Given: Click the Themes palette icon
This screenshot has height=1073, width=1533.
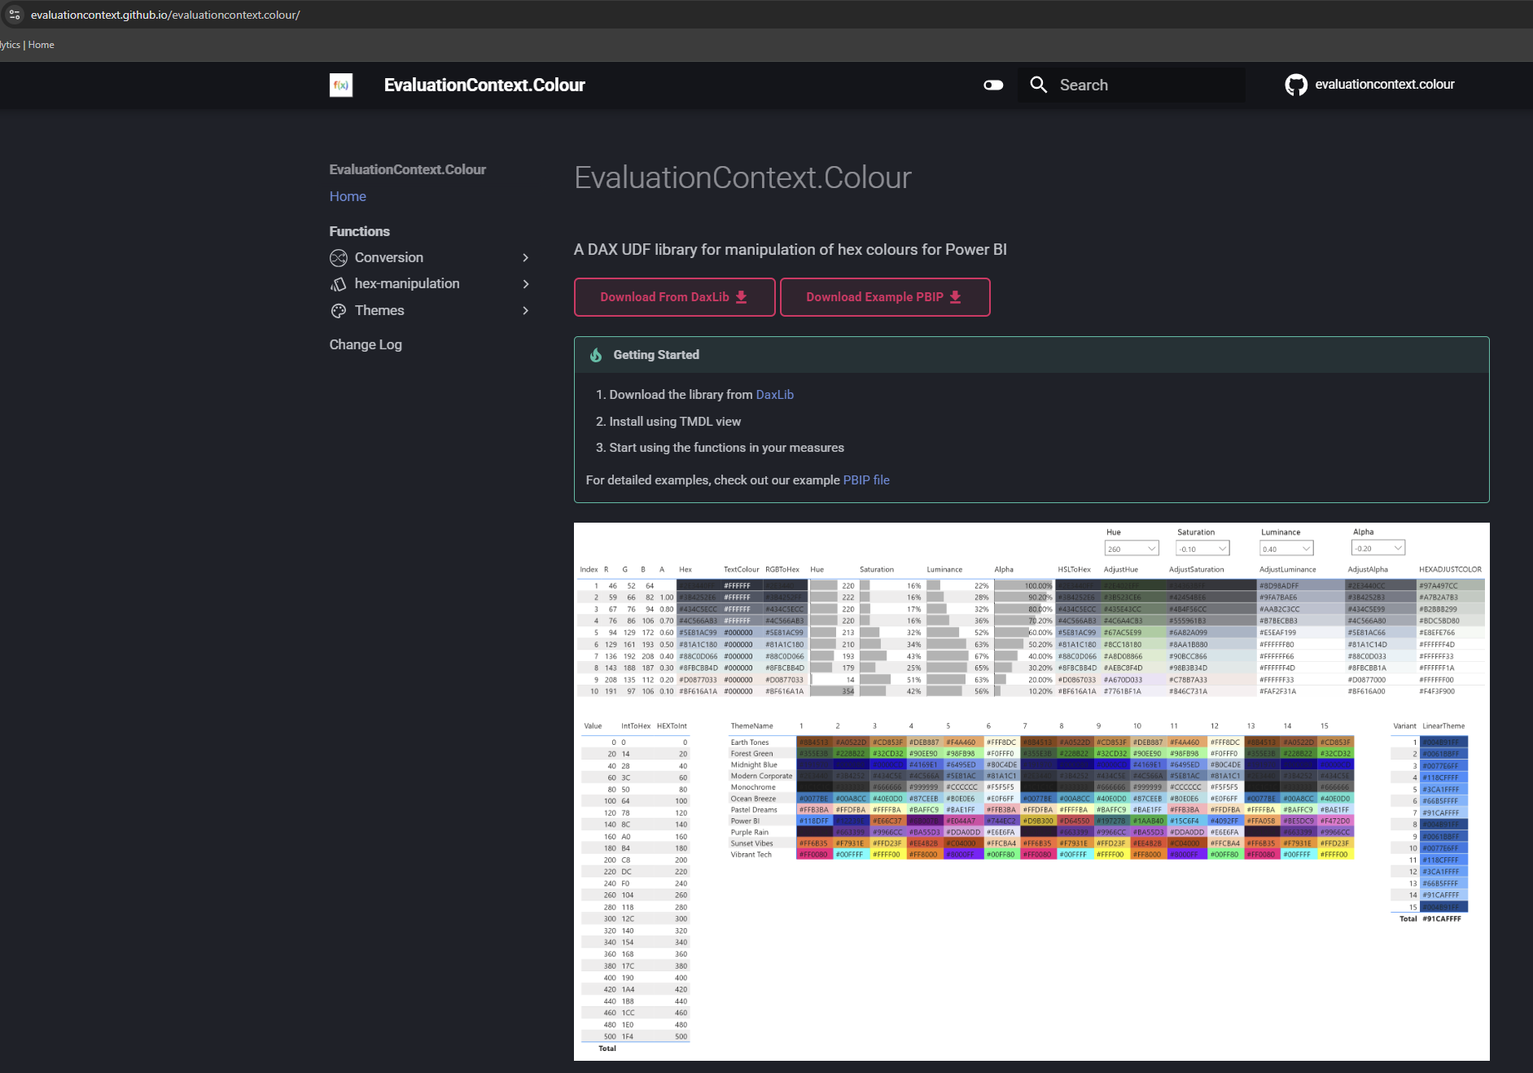Looking at the screenshot, I should point(339,311).
